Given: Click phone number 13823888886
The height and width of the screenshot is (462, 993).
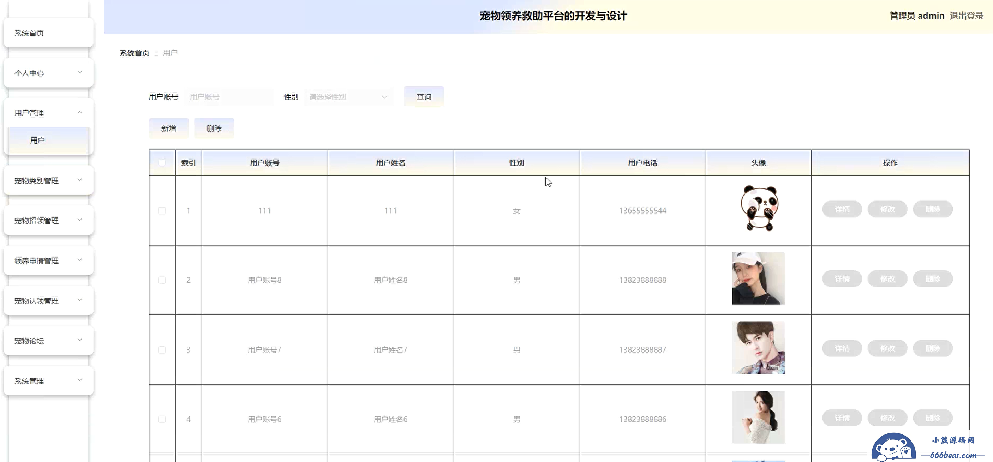Looking at the screenshot, I should click(642, 419).
